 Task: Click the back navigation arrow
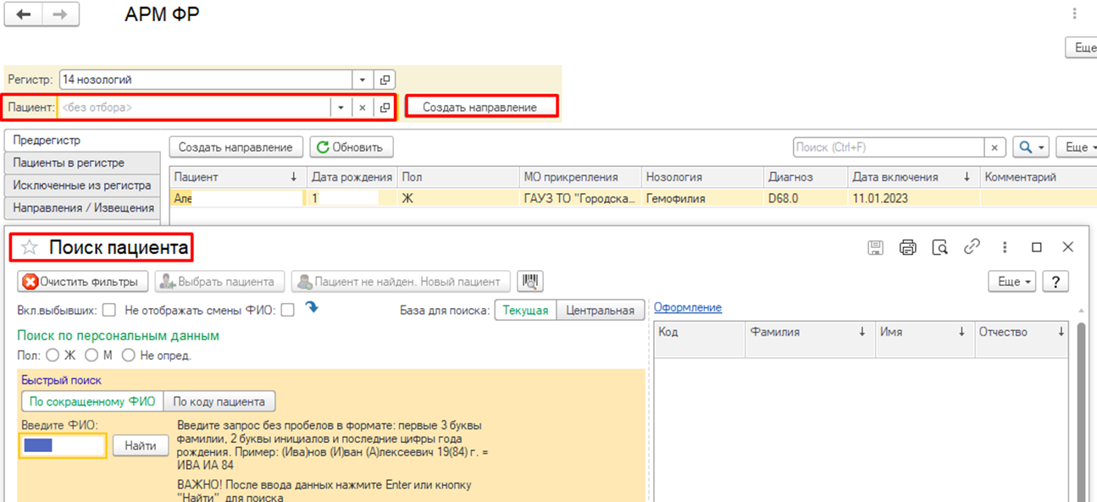(25, 14)
